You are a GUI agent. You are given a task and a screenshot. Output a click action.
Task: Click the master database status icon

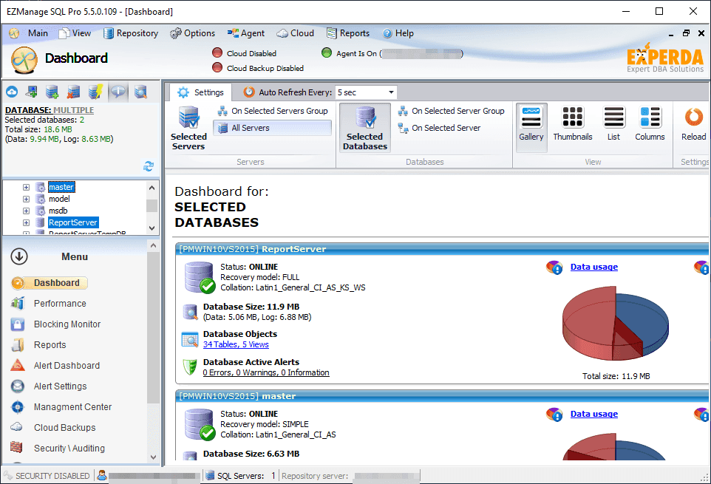200,424
